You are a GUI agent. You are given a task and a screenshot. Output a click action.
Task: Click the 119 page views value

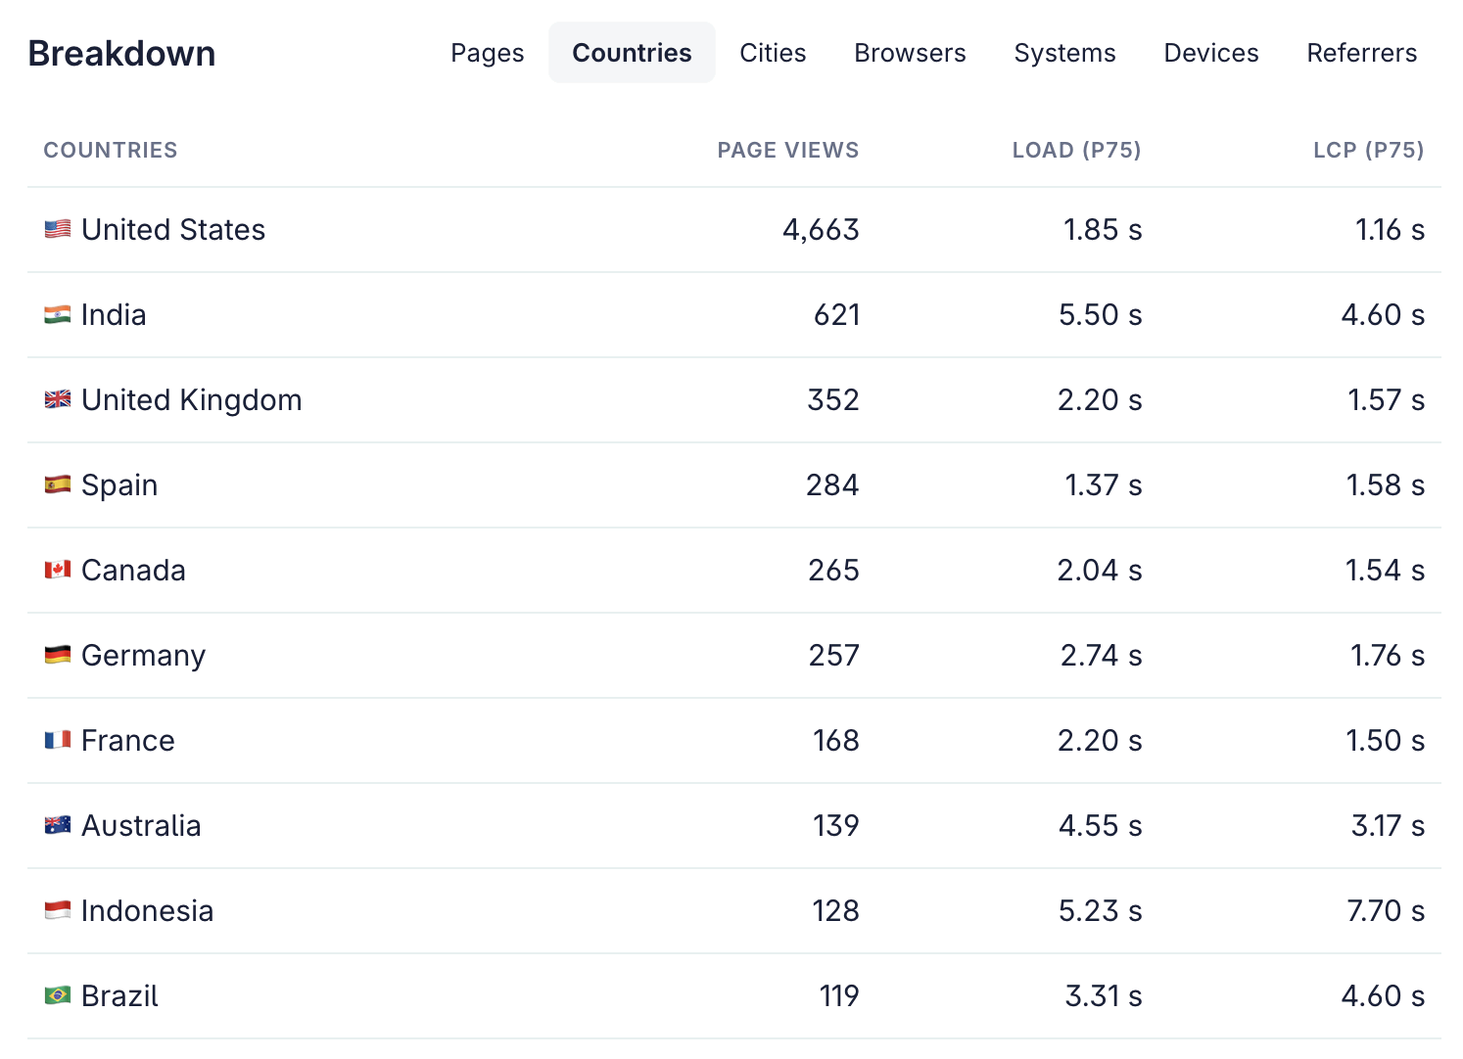(x=839, y=995)
